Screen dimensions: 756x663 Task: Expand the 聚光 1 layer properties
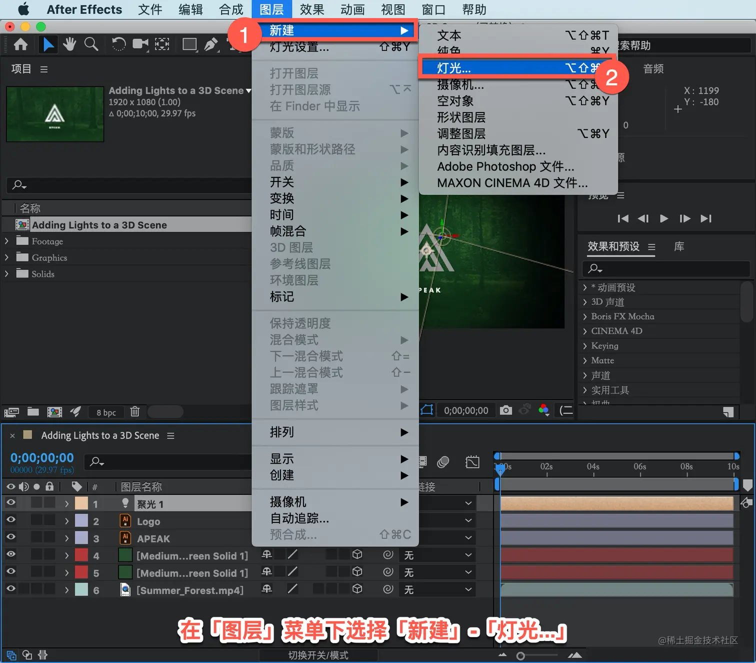(x=66, y=504)
